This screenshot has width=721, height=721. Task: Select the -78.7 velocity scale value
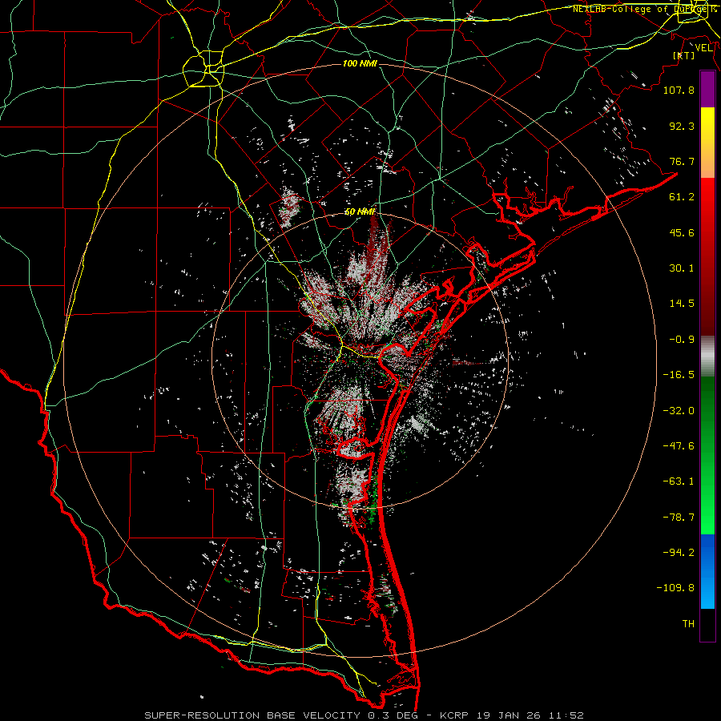pos(679,518)
